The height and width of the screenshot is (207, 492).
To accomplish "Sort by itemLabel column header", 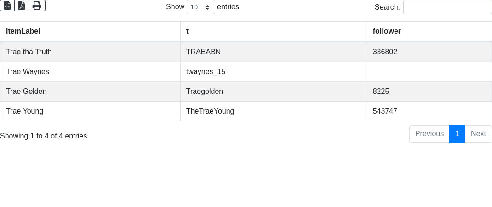I will pos(23,31).
